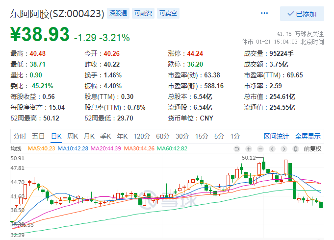Screen dimensions: 334x240
Task: Click the 今开 value 40.26
Action: click(112, 53)
